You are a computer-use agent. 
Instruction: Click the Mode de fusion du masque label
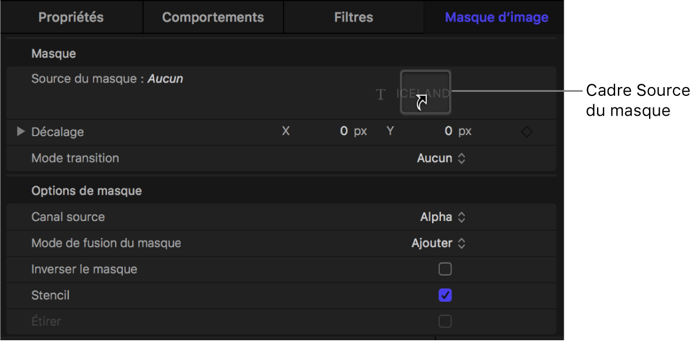[106, 243]
